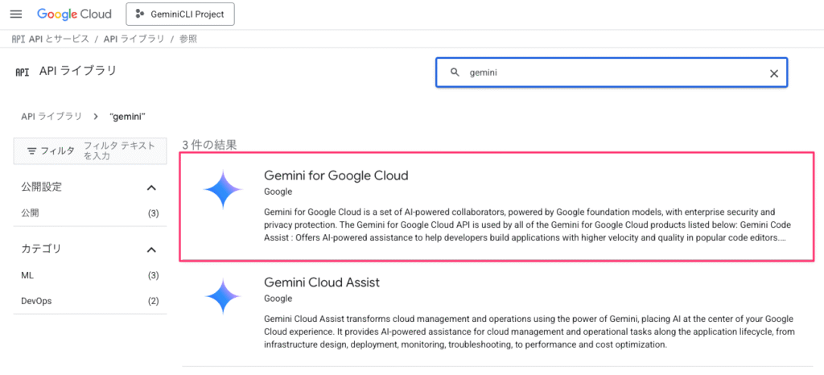Open Gemini Cloud Assist result title

[x=322, y=282]
